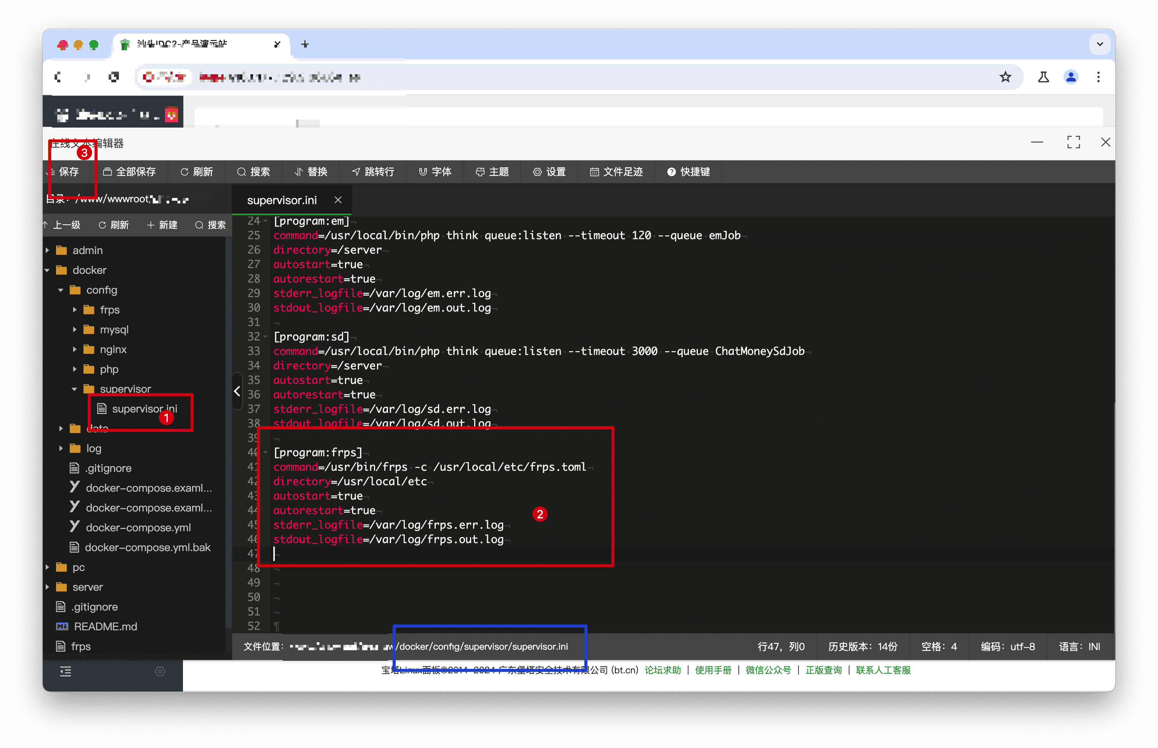Viewport: 1158px width, 748px height.
Task: Close the supervisor.ini editor tab
Action: 338,200
